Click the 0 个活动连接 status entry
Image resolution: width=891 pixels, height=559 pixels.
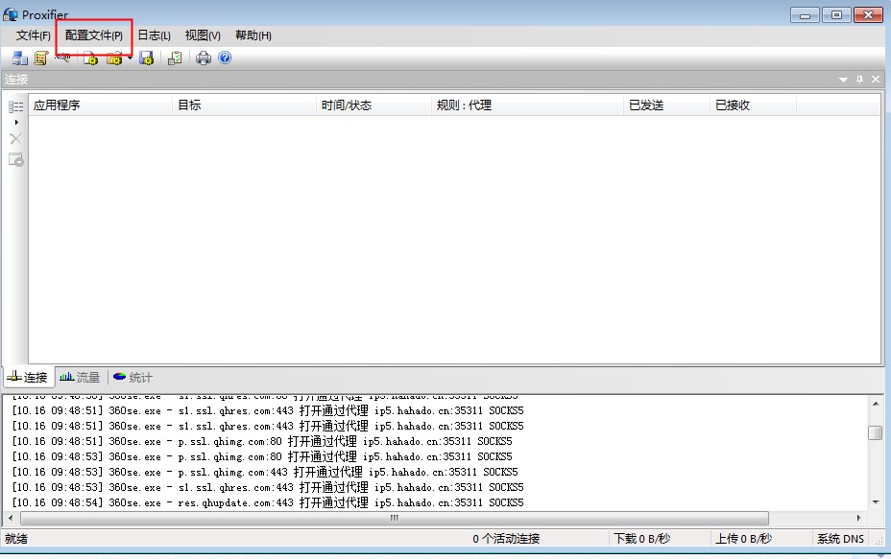pos(506,539)
